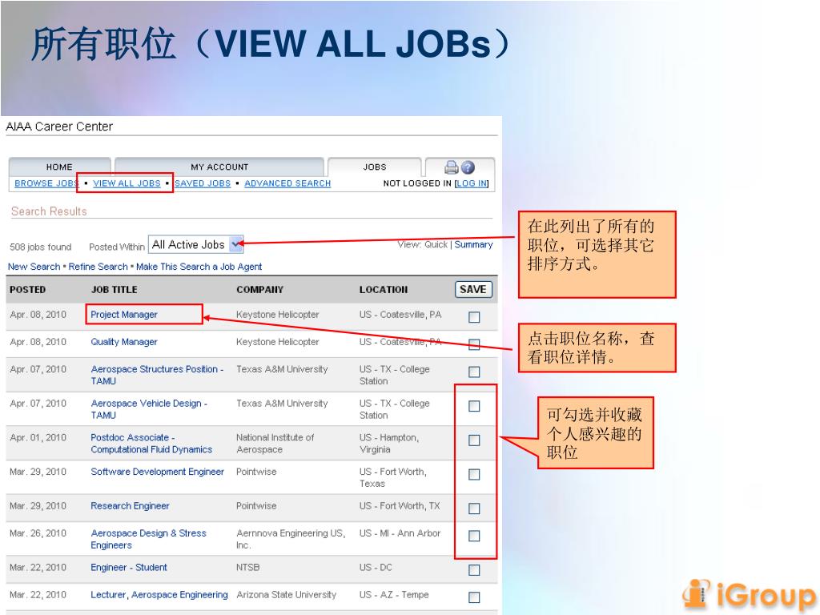Click the Quick view option
Screen dimensions: 820x615
tap(436, 244)
